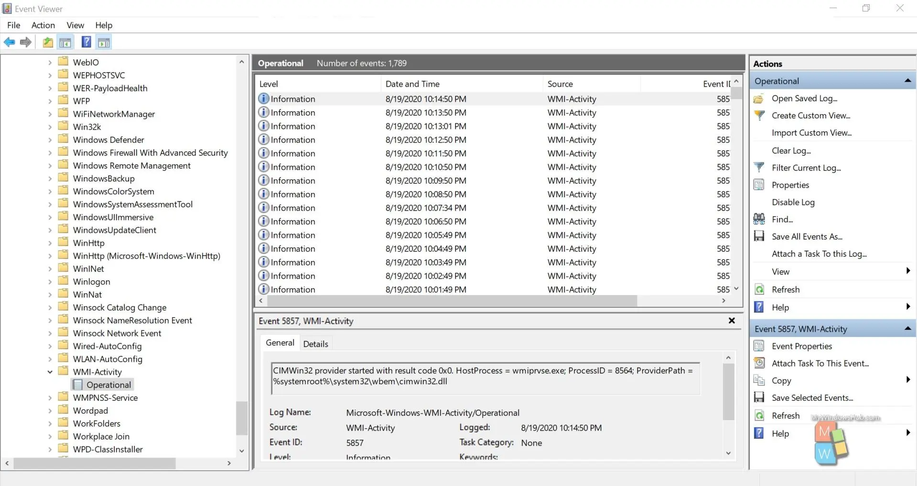917x486 pixels.
Task: Expand the Wordpad tree node
Action: [x=50, y=411]
